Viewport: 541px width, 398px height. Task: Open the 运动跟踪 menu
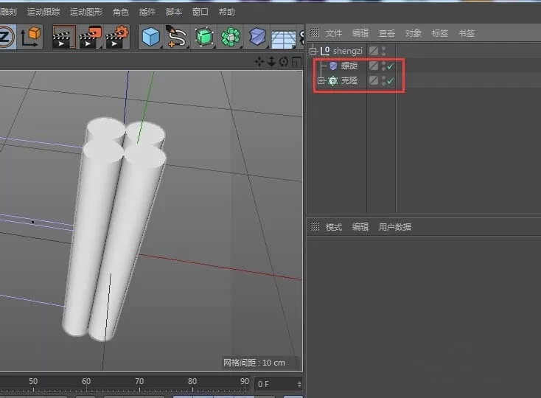tap(43, 12)
